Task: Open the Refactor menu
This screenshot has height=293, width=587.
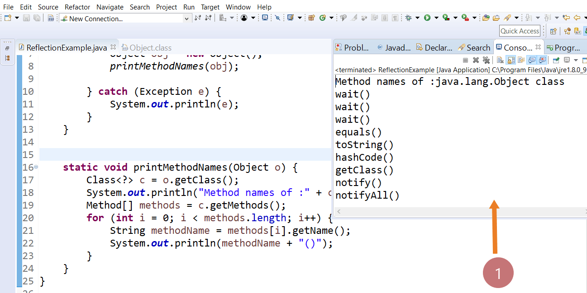Action: point(77,7)
